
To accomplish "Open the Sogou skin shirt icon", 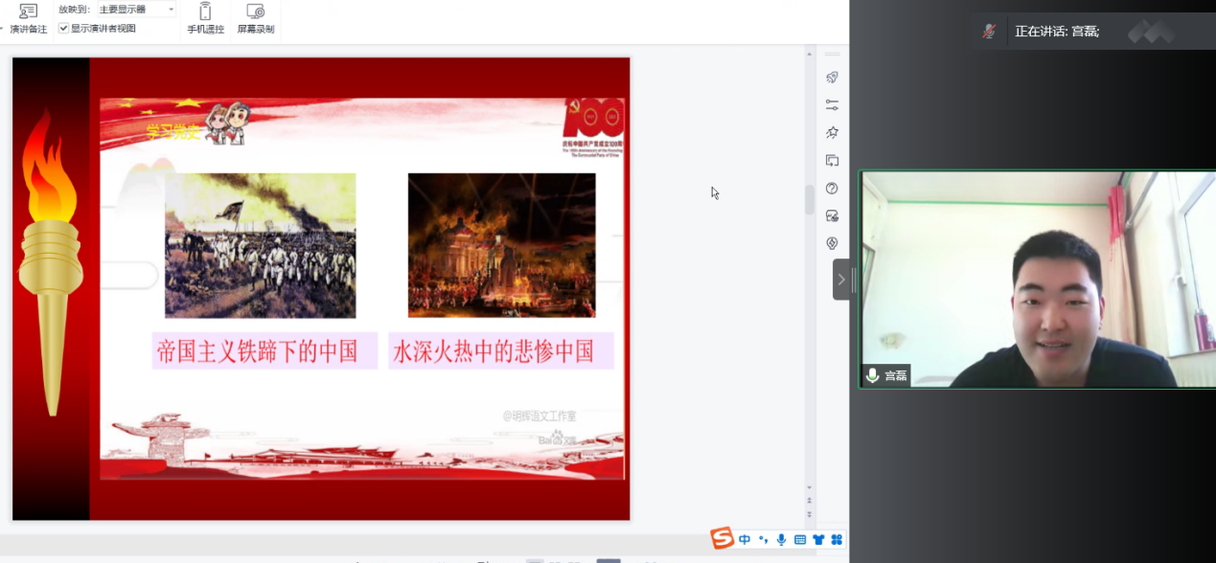I will pos(816,538).
